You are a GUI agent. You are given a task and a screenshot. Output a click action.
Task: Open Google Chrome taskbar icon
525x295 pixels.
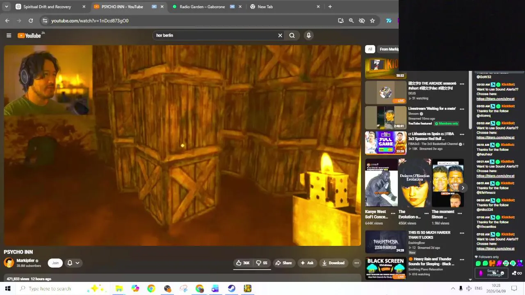tap(151, 288)
